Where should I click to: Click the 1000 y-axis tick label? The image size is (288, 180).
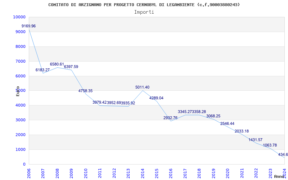20,149
